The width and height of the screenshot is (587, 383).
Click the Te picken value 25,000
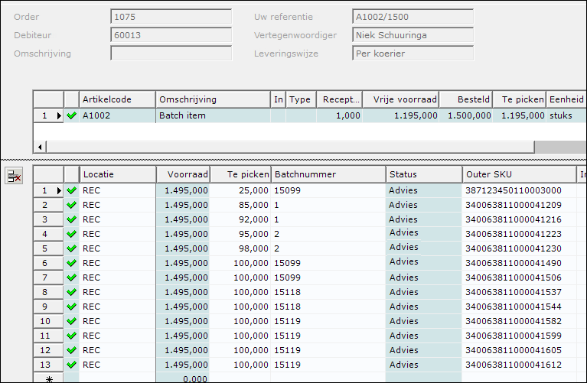pos(240,190)
